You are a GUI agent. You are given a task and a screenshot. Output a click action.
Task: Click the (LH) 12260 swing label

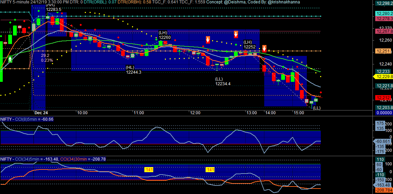[165, 35]
